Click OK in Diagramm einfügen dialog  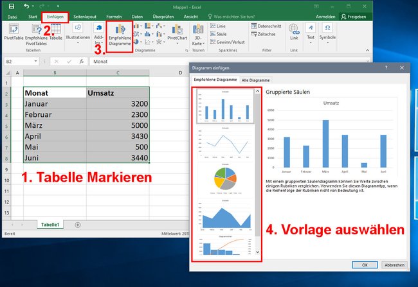coord(365,265)
